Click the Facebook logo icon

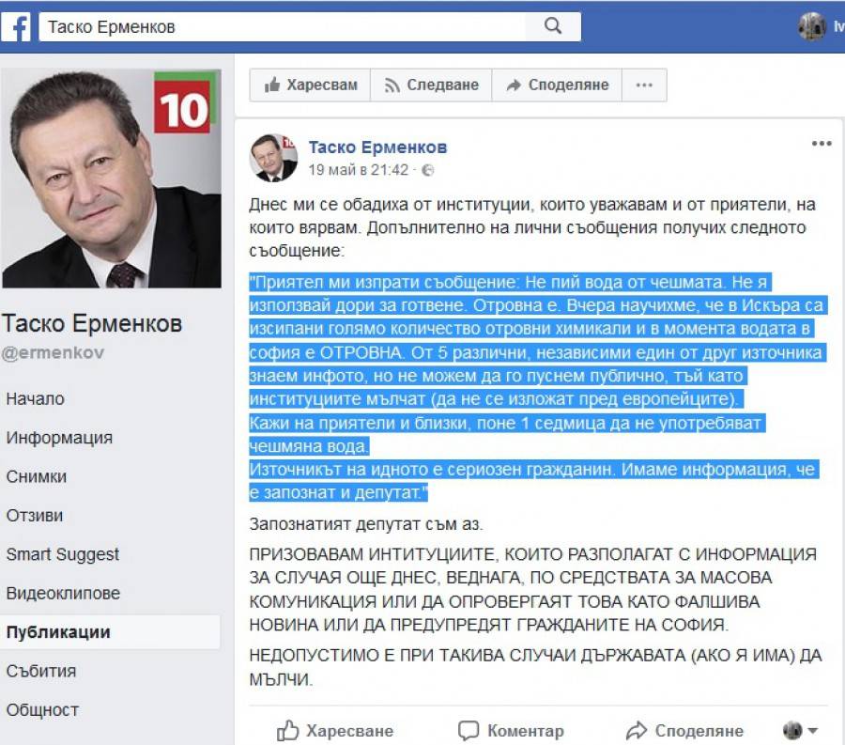16,26
